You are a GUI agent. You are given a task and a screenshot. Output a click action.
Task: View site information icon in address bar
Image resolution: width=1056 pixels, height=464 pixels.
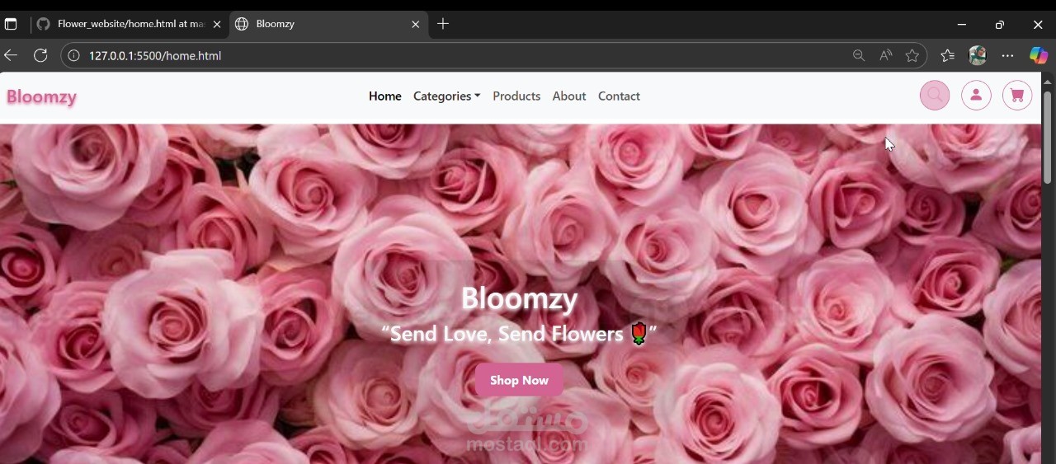(x=73, y=56)
